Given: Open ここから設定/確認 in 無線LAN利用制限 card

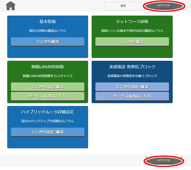Looking at the screenshot, I should coord(48,87).
